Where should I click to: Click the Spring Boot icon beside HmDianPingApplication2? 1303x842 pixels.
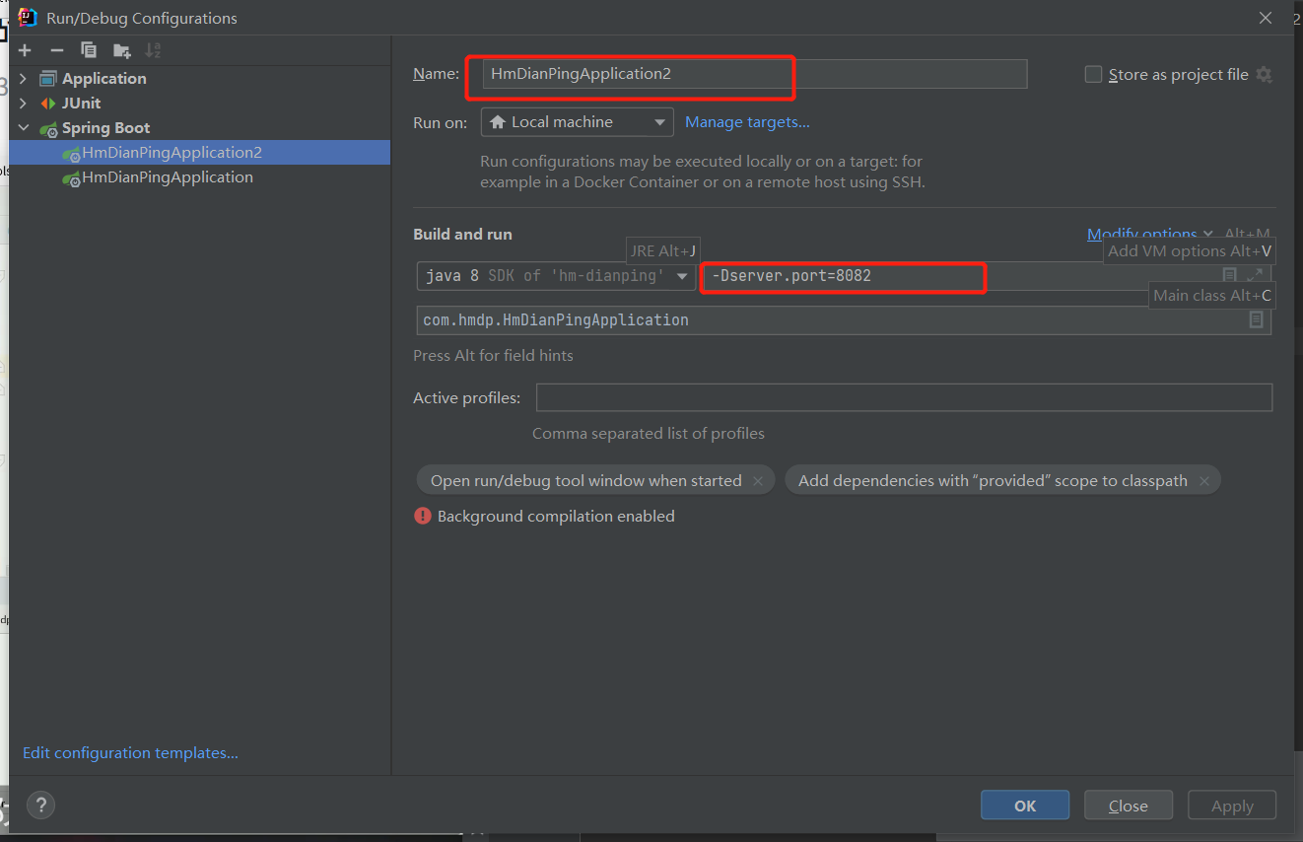pos(71,153)
